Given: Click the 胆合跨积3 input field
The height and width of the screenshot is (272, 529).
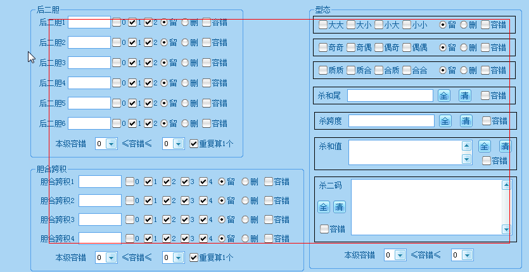Looking at the screenshot, I should [x=100, y=219].
